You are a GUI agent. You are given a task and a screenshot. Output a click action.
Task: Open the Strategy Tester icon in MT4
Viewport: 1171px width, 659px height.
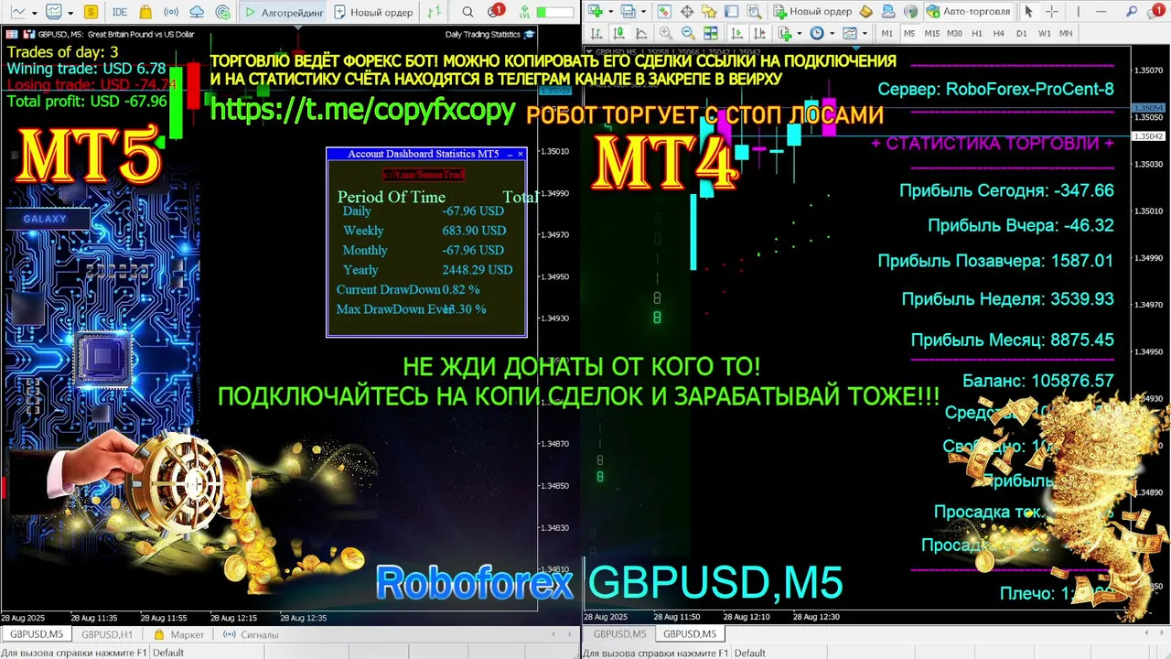pos(754,11)
